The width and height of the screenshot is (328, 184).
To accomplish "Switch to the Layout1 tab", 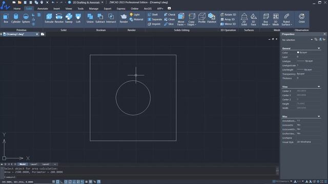I will (34, 165).
